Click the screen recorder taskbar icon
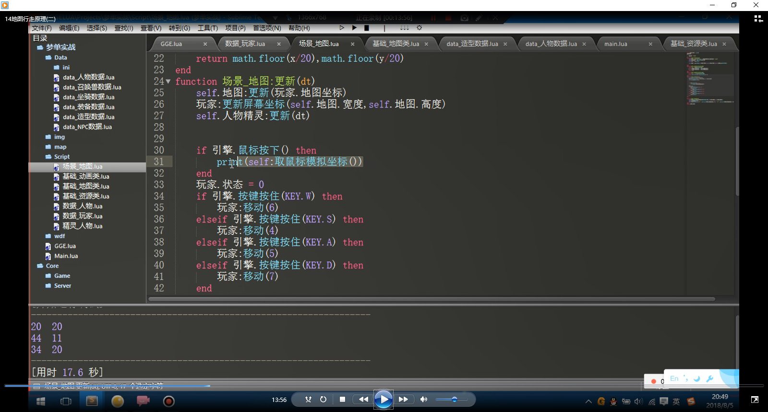 (168, 401)
